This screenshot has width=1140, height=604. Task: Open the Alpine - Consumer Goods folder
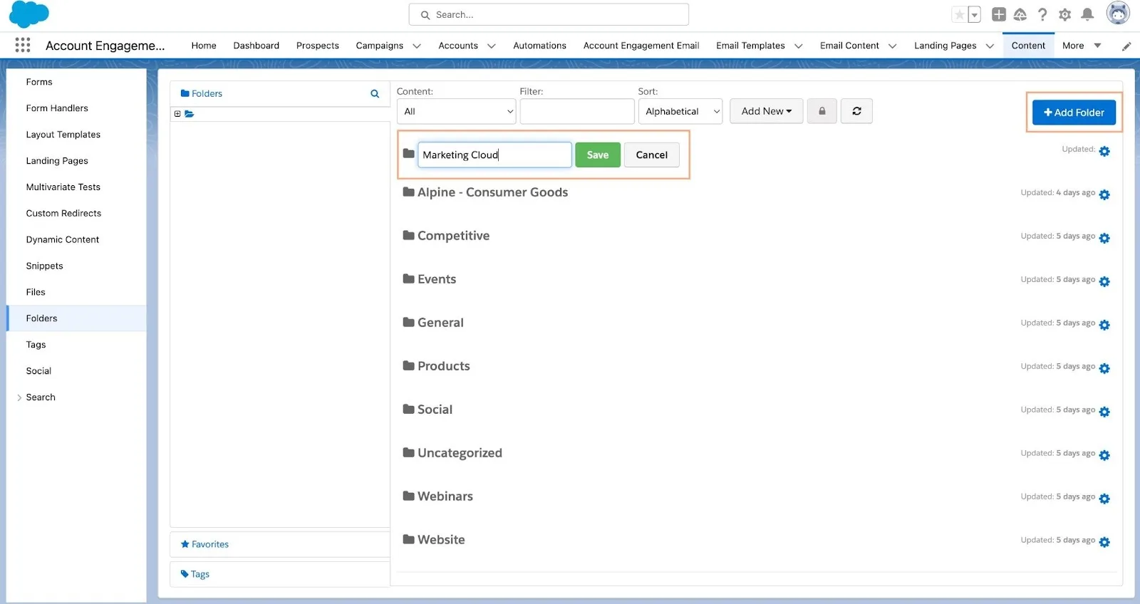492,192
